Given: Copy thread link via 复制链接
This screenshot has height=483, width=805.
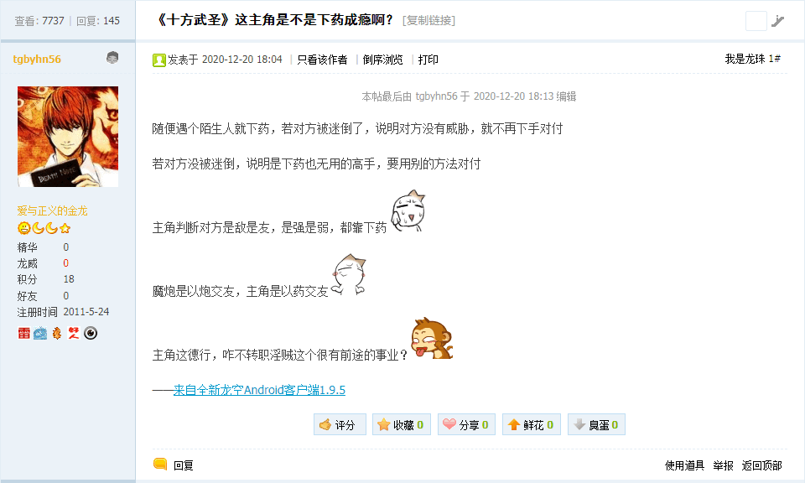Looking at the screenshot, I should coord(428,20).
